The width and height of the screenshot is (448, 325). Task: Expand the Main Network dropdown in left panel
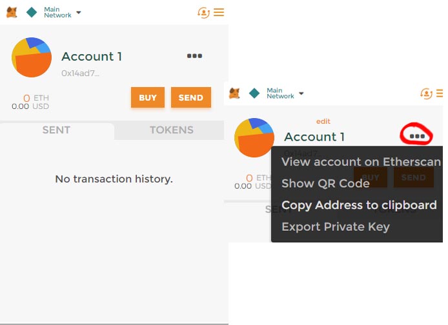pos(62,12)
